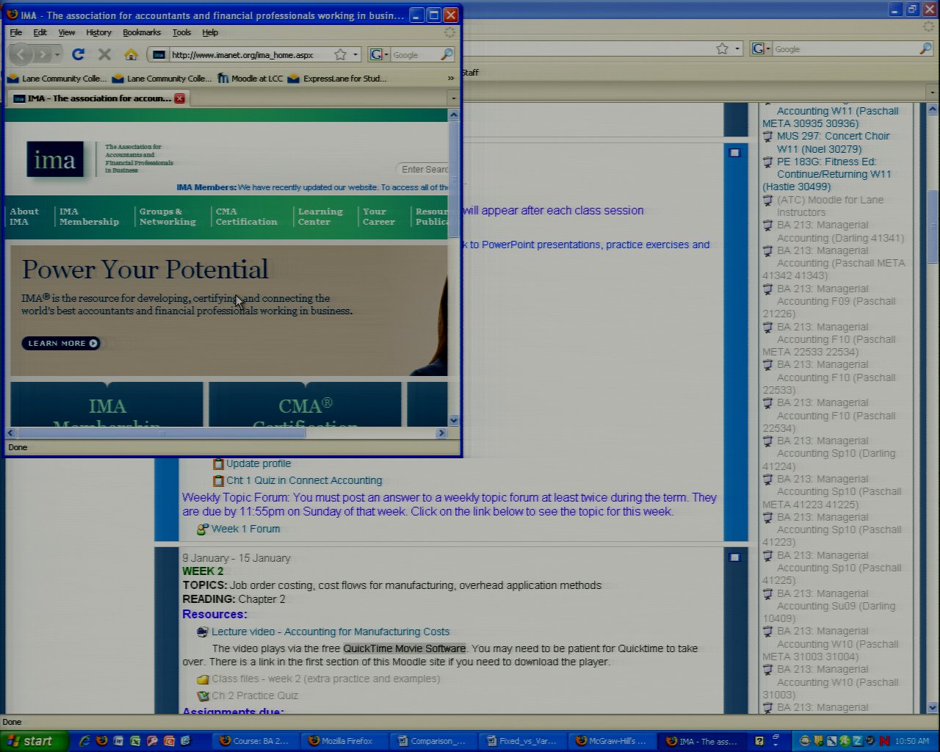
Task: Toggle the week 1 section highlight box
Action: pyautogui.click(x=734, y=153)
